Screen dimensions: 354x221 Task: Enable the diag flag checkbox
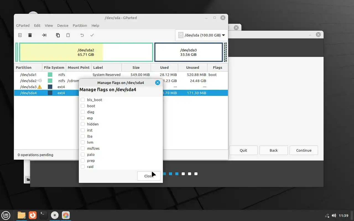83,112
